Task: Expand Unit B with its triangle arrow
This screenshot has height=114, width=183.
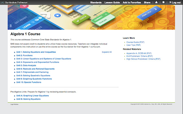Action: 15,99
